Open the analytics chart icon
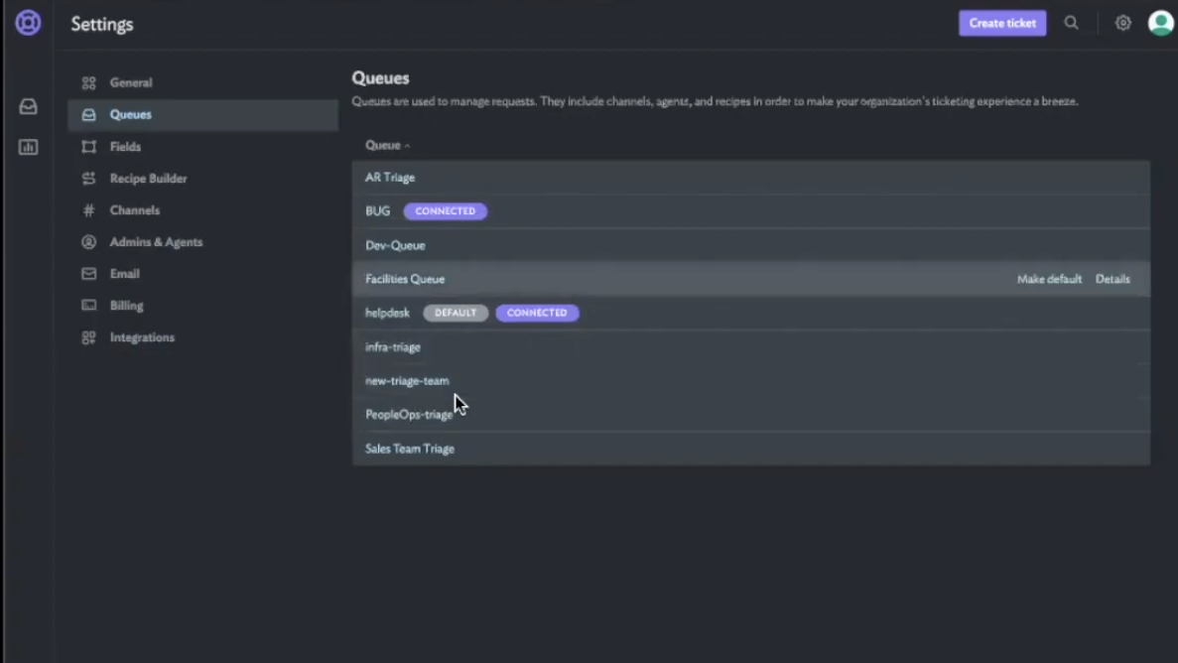This screenshot has height=663, width=1178. [28, 147]
